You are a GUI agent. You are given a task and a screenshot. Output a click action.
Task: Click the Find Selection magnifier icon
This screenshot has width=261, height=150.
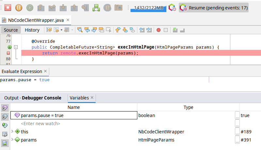click(80, 30)
